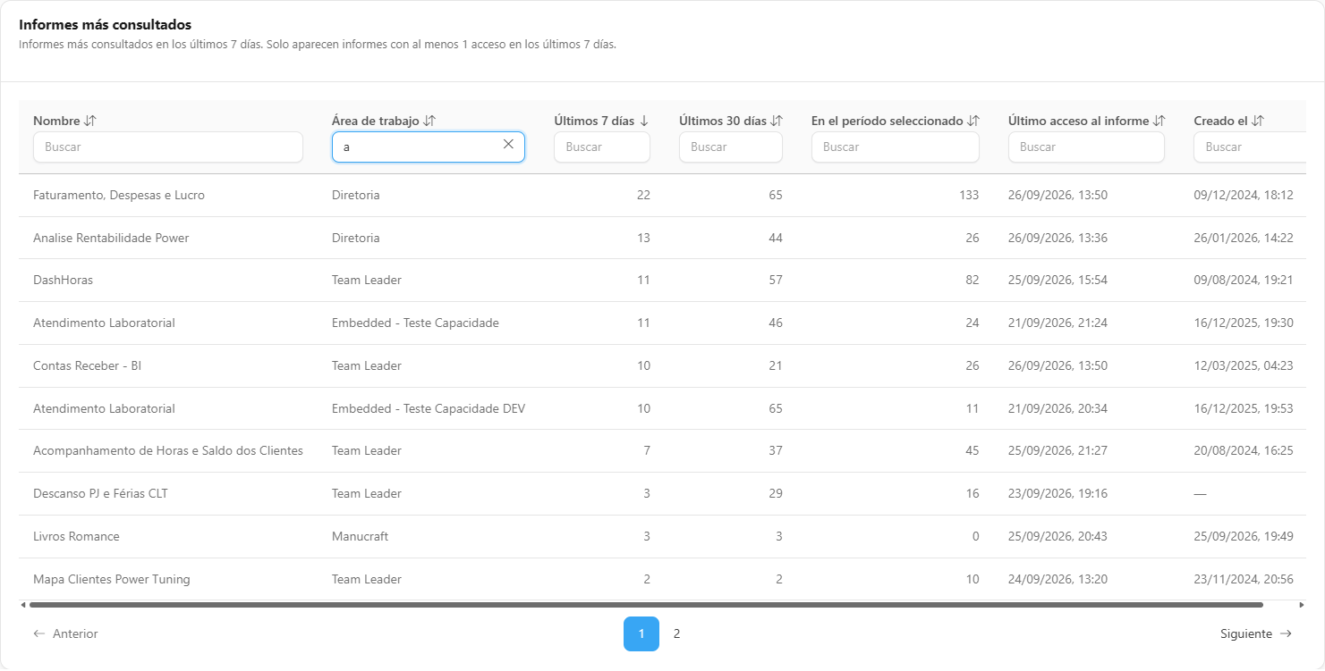The width and height of the screenshot is (1325, 671).
Task: Sort by Creado el icon
Action: (1258, 121)
